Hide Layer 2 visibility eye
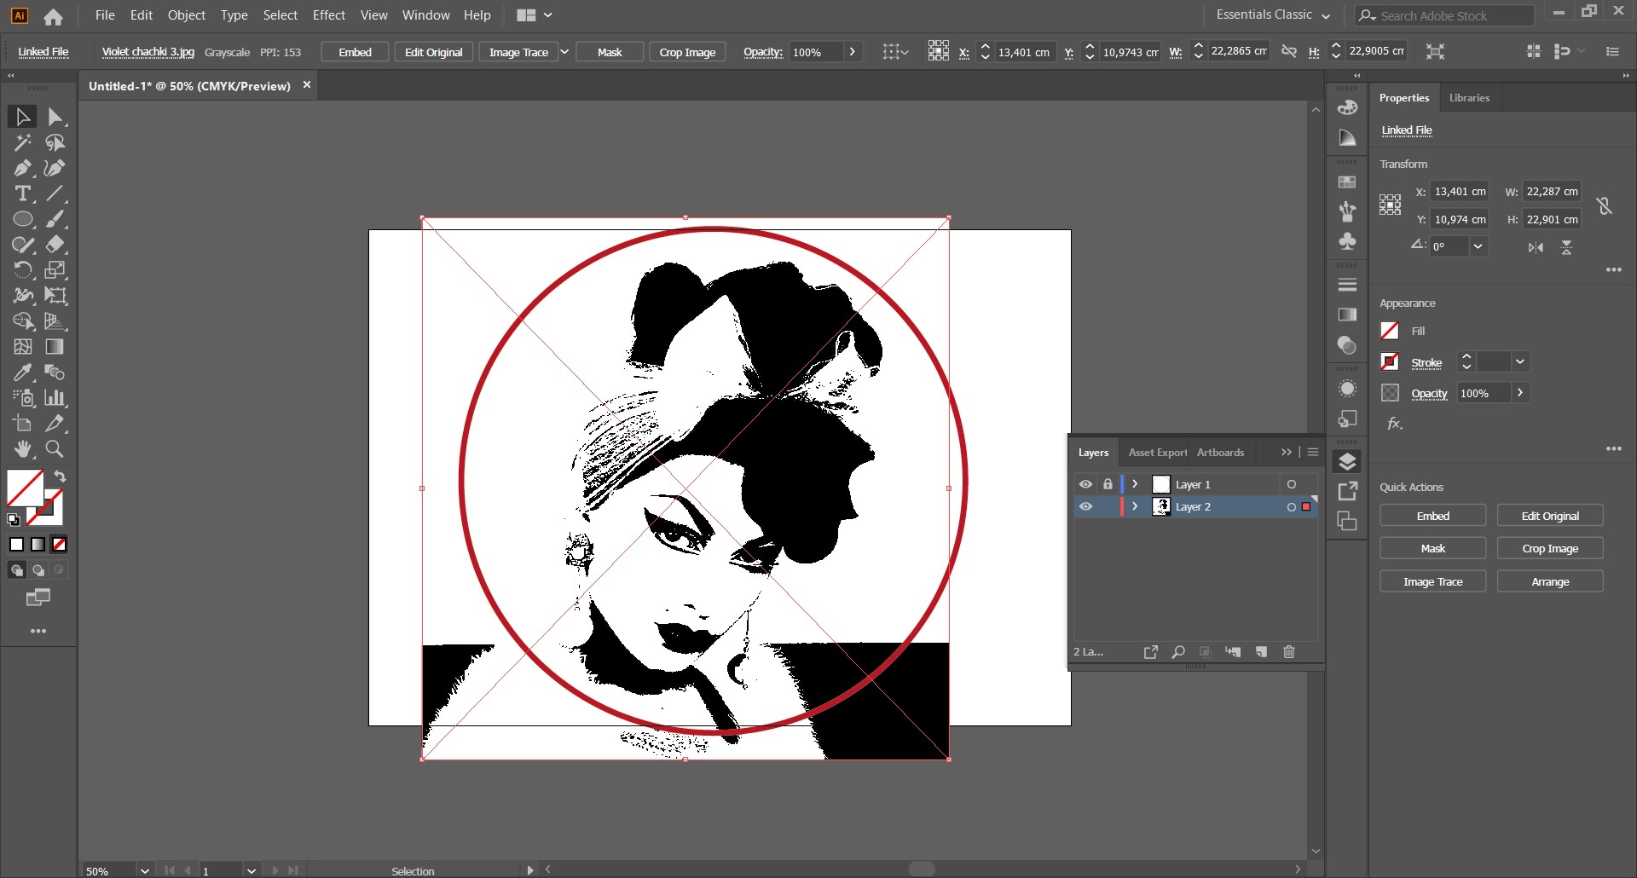Viewport: 1637px width, 878px height. click(x=1085, y=506)
